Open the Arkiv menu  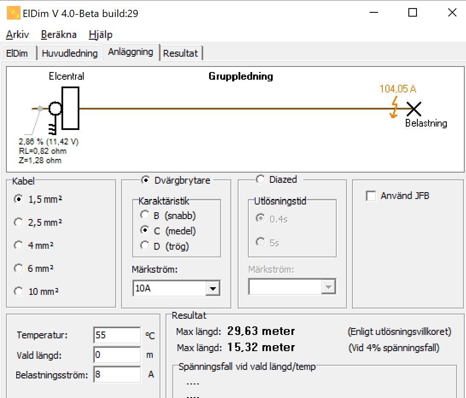pyautogui.click(x=17, y=35)
